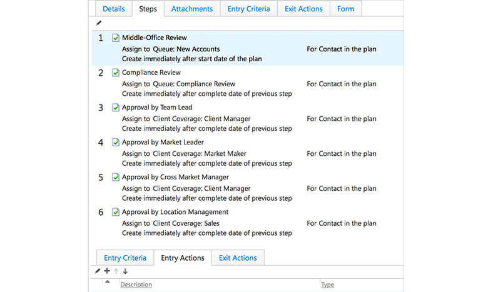This screenshot has width=488, height=292.
Task: Toggle the Middle-Office Review checkbox
Action: 116,38
